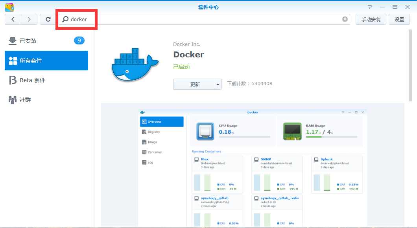This screenshot has height=228, width=417.
Task: Switch to Beta 套件 section
Action: tap(32, 80)
